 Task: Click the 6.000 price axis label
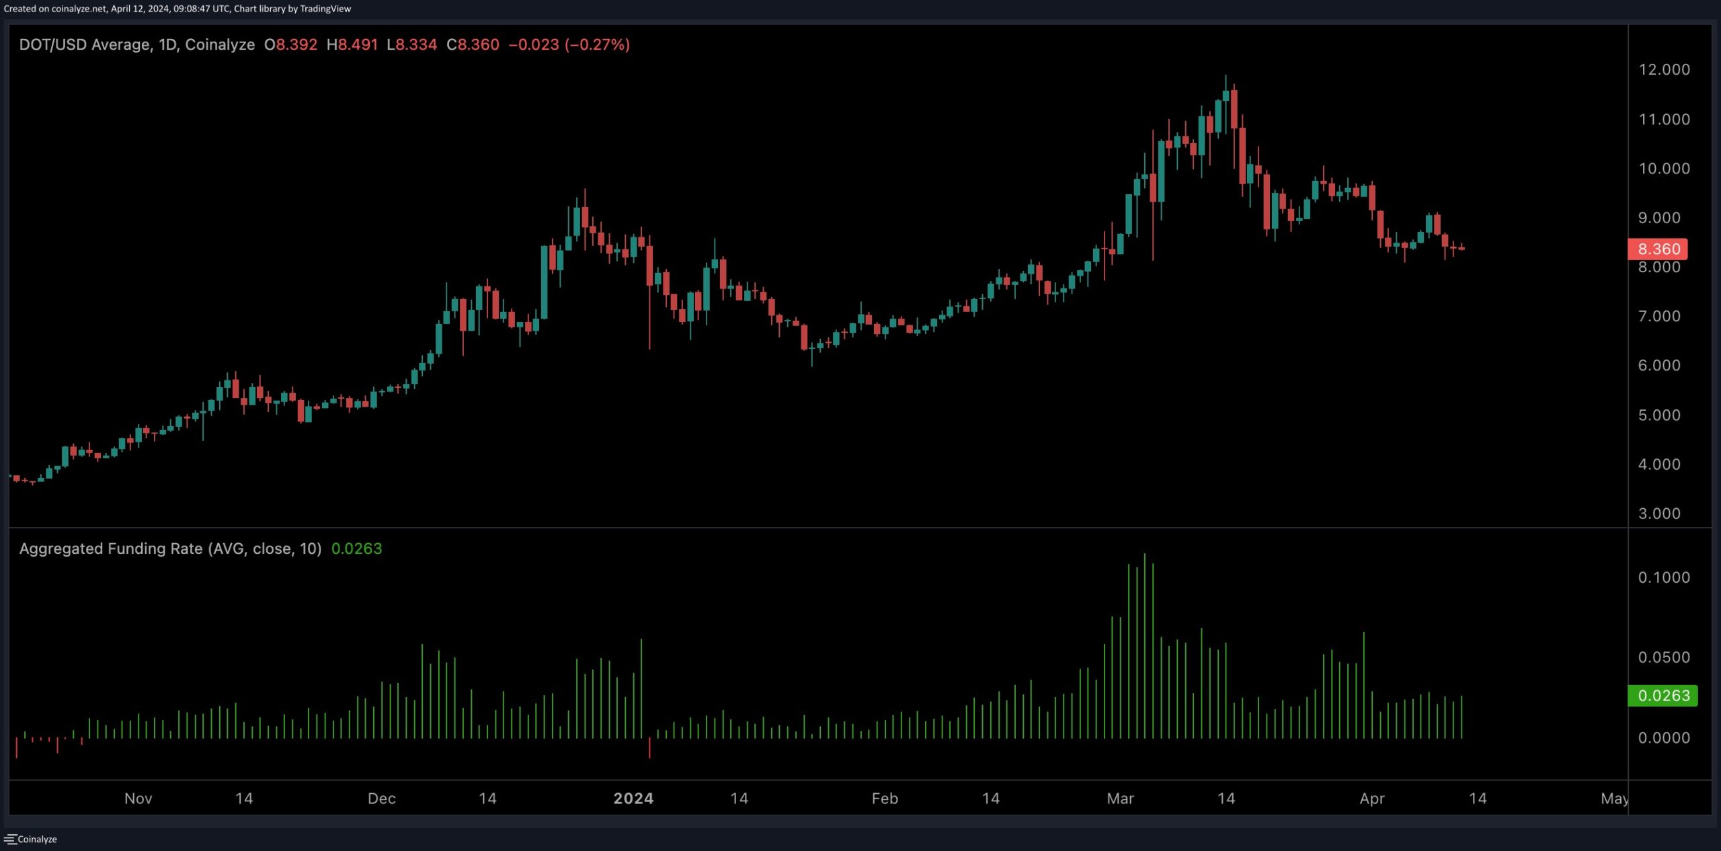(x=1659, y=365)
